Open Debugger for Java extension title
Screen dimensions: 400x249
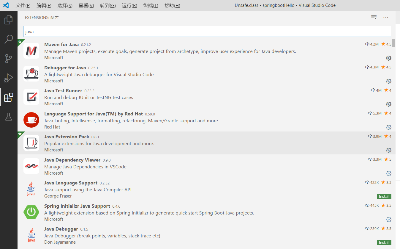[65, 68]
